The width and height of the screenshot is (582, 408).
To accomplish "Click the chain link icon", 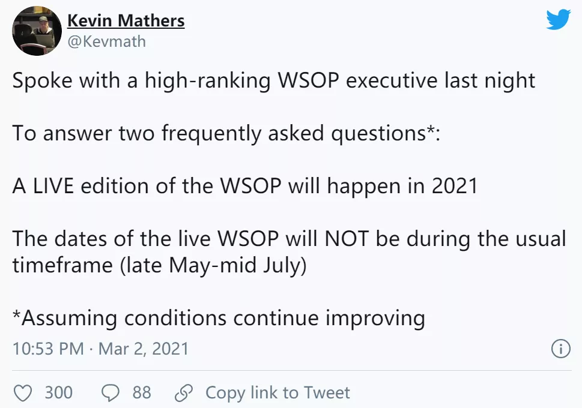I will tap(184, 393).
